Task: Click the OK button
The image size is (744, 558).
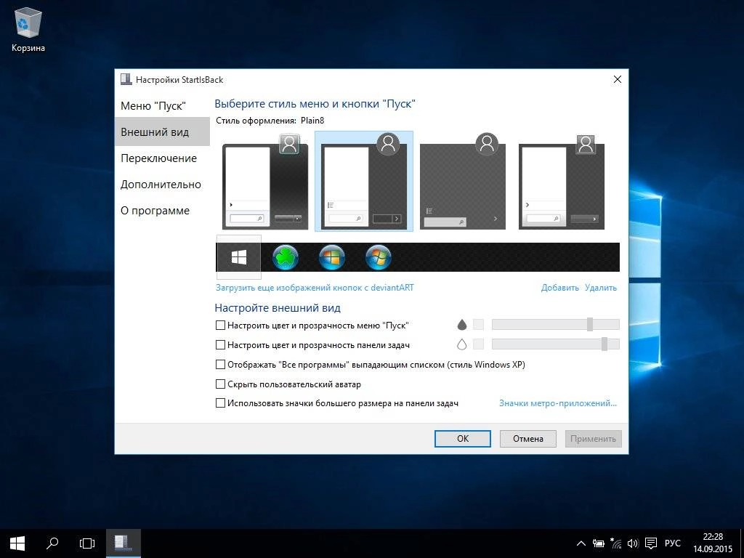Action: 463,438
